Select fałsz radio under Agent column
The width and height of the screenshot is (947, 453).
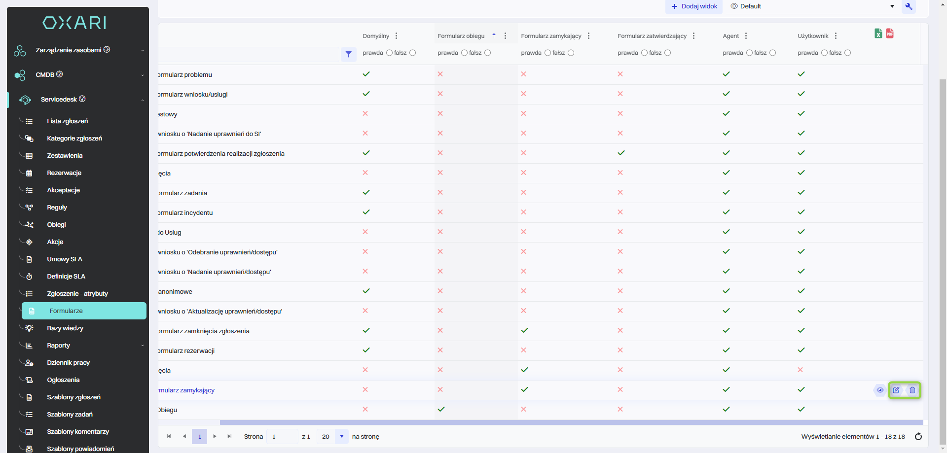(772, 53)
